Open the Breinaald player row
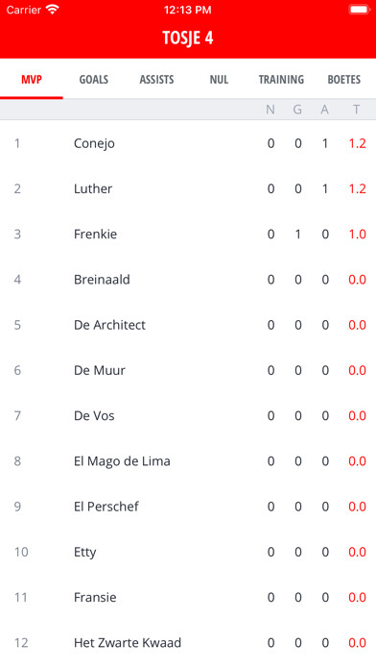 tap(188, 280)
